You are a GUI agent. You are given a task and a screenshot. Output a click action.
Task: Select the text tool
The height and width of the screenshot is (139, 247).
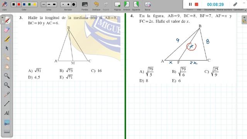click(7, 113)
